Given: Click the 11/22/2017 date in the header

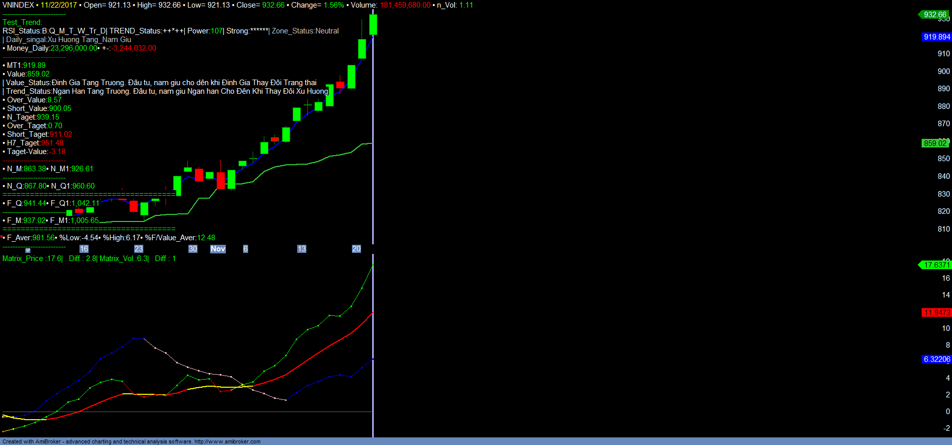Looking at the screenshot, I should [x=59, y=5].
